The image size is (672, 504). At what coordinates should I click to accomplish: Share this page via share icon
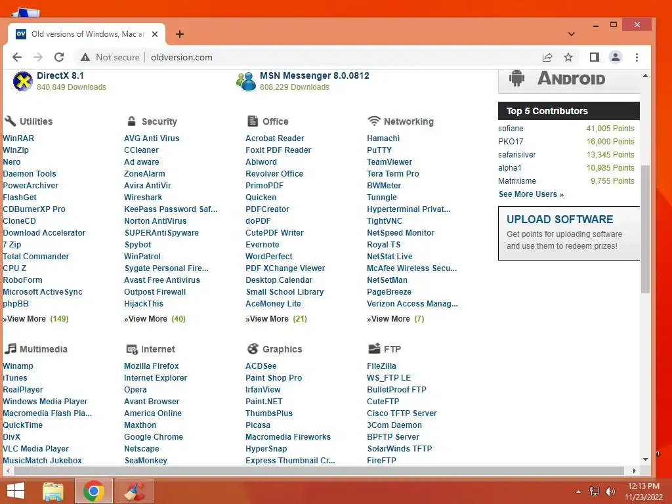tap(547, 57)
